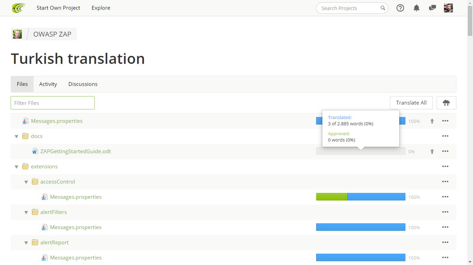Click the Translate All button
This screenshot has height=265, width=473.
pos(411,103)
